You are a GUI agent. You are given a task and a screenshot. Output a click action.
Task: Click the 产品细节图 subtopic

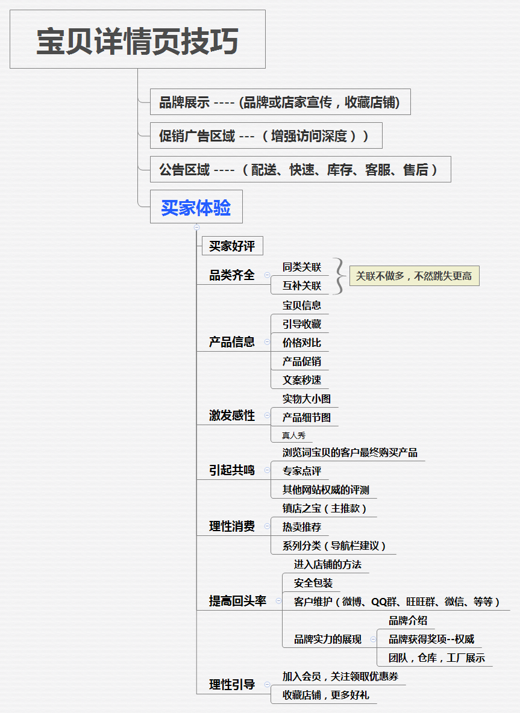pyautogui.click(x=306, y=417)
